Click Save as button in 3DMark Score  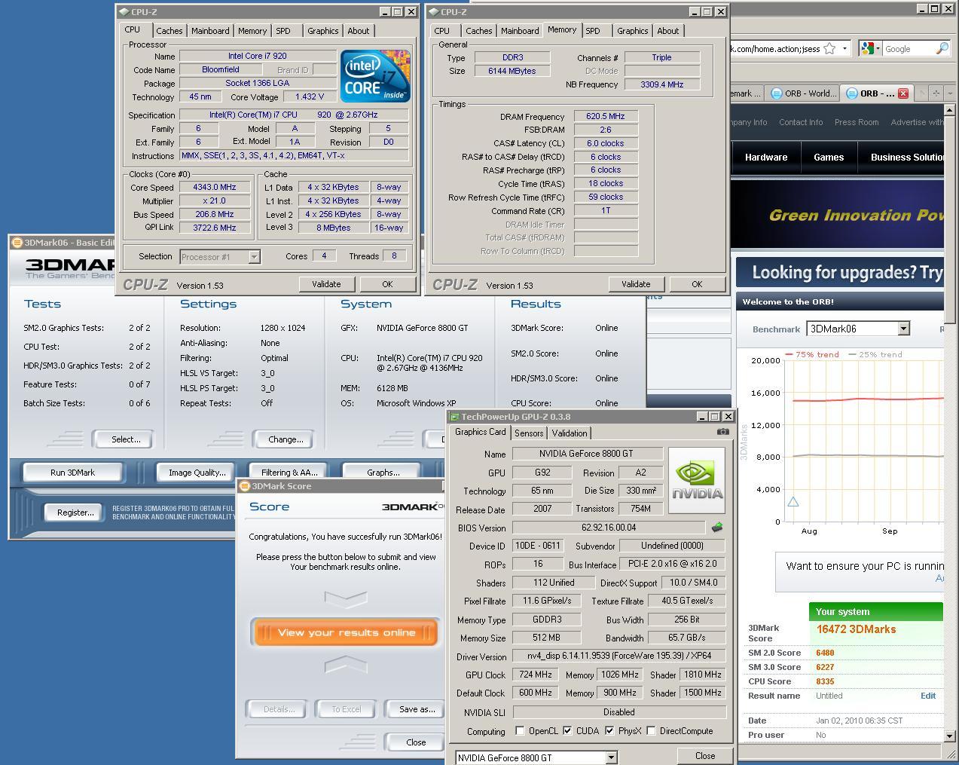pyautogui.click(x=417, y=709)
